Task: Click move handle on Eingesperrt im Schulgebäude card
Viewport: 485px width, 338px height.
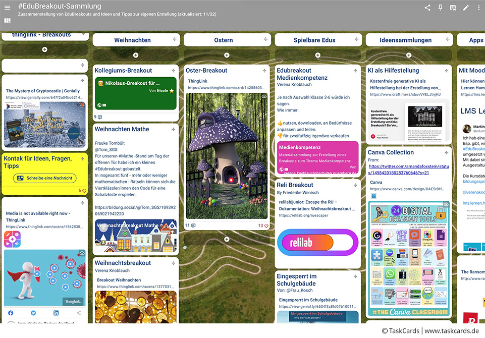Action: click(x=355, y=276)
